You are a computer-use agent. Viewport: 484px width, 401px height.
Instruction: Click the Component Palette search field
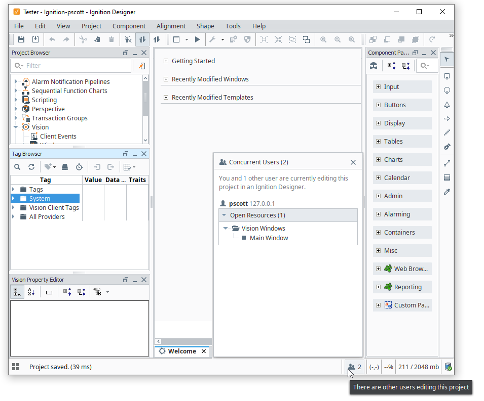tap(427, 66)
